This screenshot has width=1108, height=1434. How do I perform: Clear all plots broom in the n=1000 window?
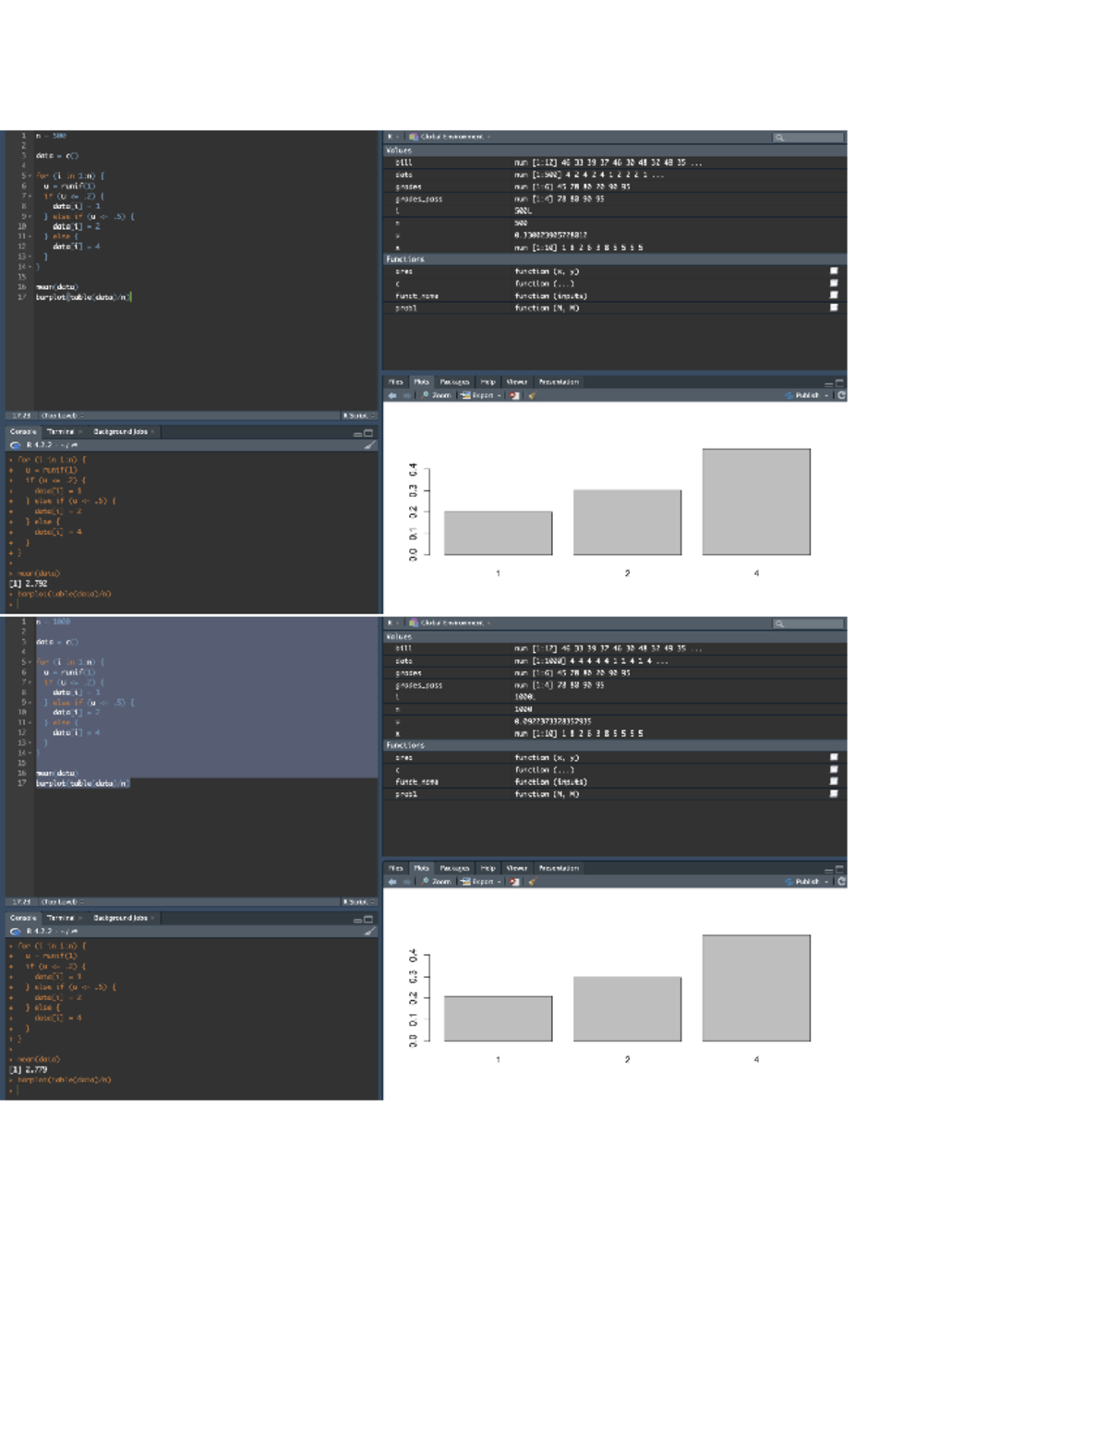point(532,882)
